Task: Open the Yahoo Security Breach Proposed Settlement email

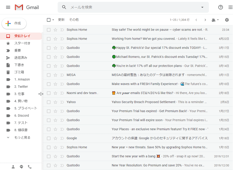Action: point(138,102)
